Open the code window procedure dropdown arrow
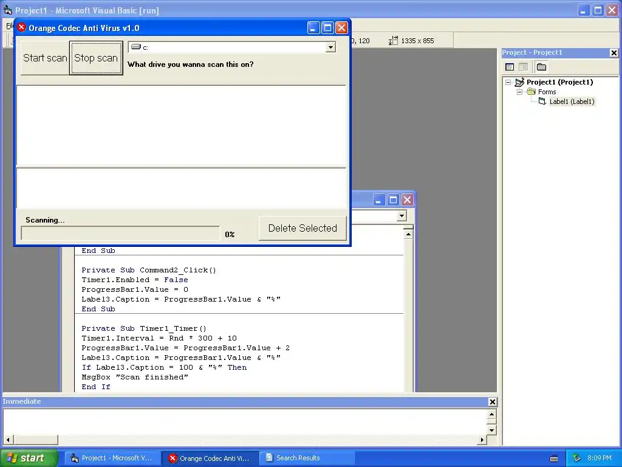 [x=402, y=216]
